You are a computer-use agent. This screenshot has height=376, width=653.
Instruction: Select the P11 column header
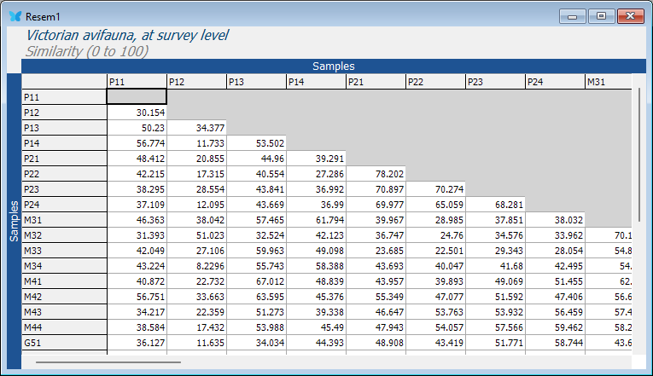click(136, 82)
